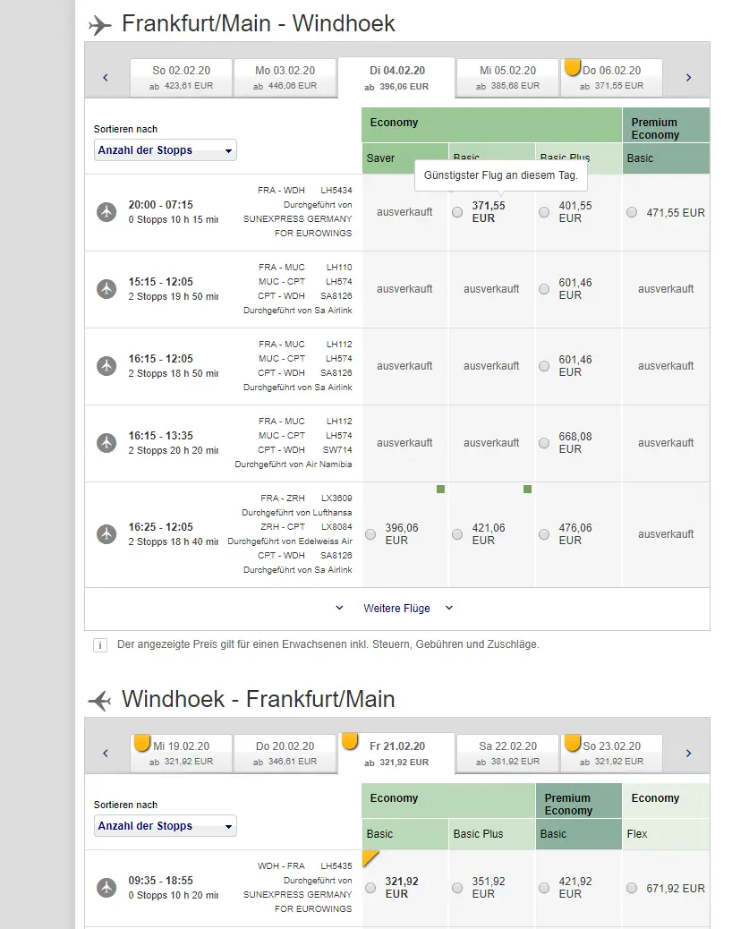Click outbound Premium Economy Basic column header
Screen dimensions: 749x929
pos(666,158)
